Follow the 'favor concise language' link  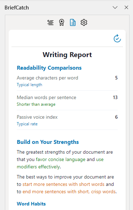(61, 159)
